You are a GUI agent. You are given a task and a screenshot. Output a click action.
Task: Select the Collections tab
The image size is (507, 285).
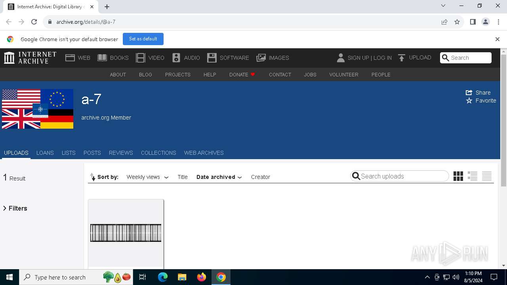(x=158, y=153)
